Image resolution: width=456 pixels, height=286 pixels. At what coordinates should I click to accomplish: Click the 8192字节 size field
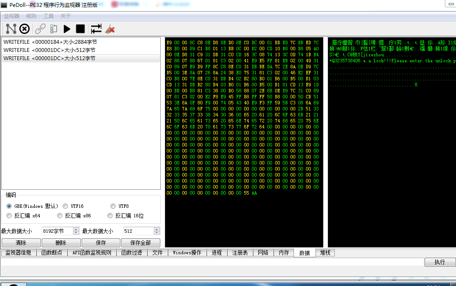57,231
